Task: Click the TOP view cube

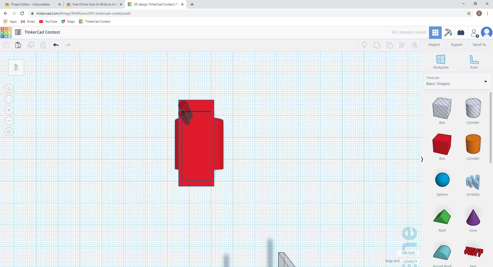Action: (16, 68)
